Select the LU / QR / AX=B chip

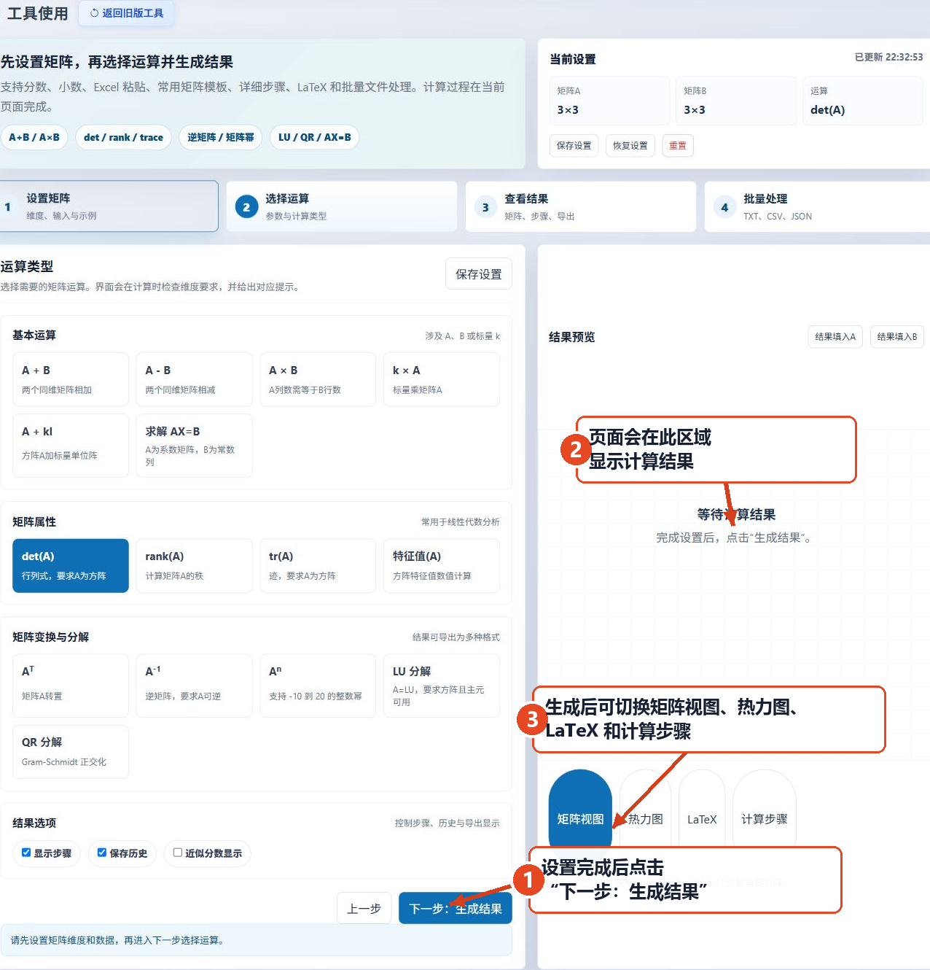(314, 137)
